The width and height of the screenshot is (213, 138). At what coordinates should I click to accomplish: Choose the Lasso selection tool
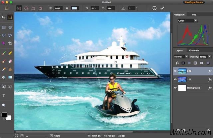4,35
